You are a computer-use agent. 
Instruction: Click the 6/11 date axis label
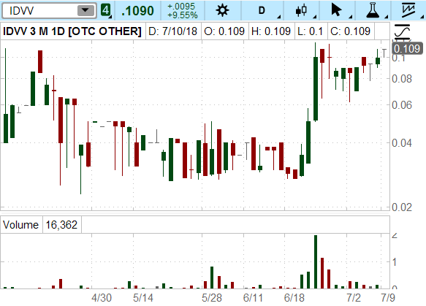coord(253,298)
